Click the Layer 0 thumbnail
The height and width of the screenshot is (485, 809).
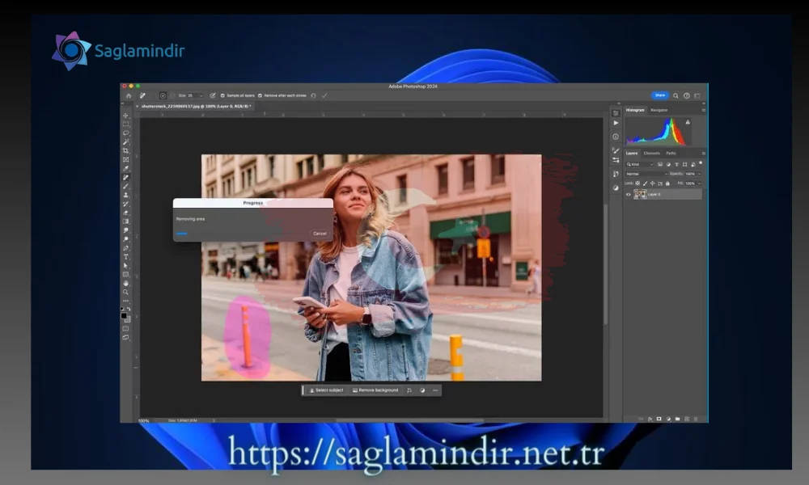click(x=640, y=194)
